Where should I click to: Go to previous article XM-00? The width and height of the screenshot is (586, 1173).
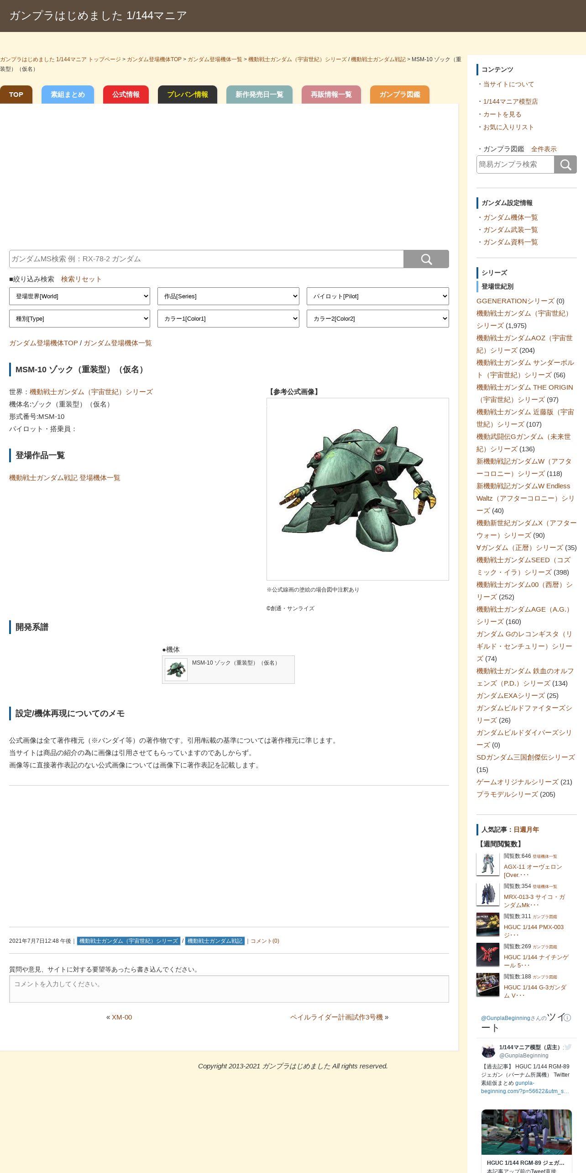click(x=122, y=1017)
